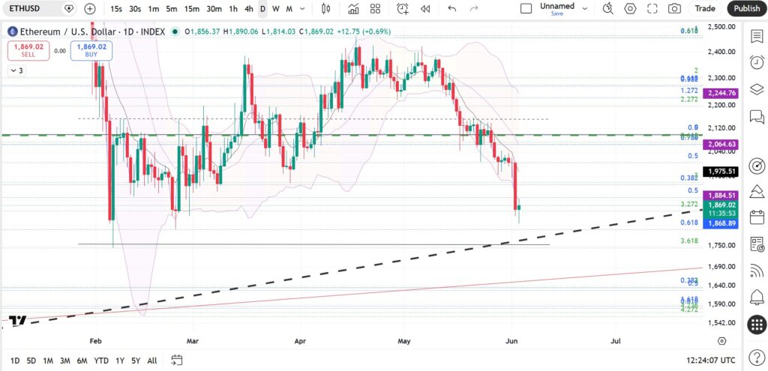
Task: Take a chart snapshot with camera
Action: tap(674, 8)
